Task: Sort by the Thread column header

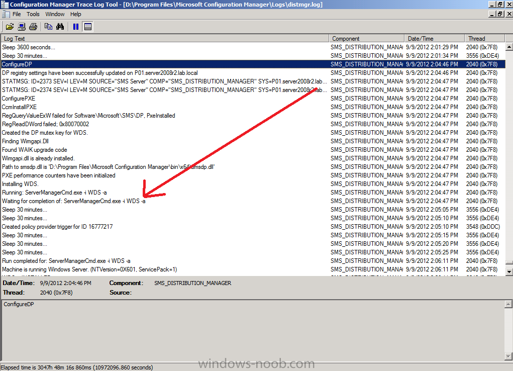Action: tap(484, 38)
